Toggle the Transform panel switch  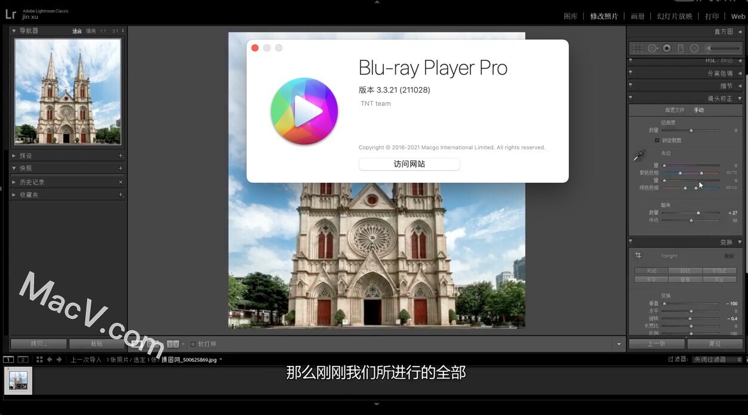(x=631, y=242)
